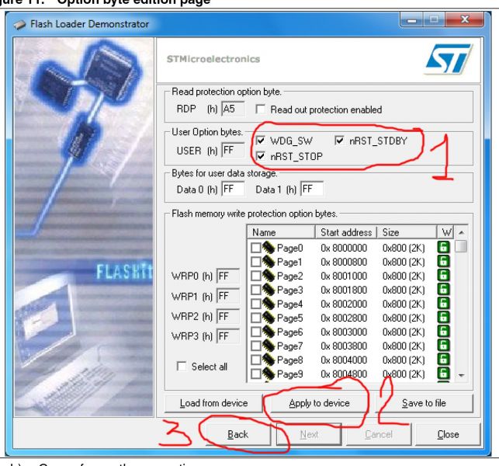Click the green unlock icon for Page0
Viewport: 499px width, 466px height.
tap(444, 247)
